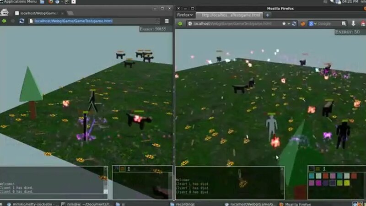Pick the magenta swatch in inventory
The width and height of the screenshot is (366, 206).
tap(318, 183)
